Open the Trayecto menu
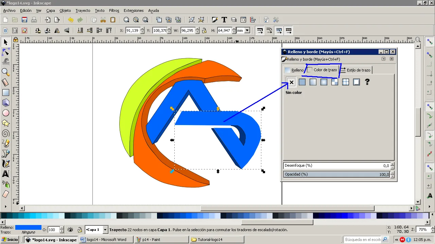 tap(83, 11)
